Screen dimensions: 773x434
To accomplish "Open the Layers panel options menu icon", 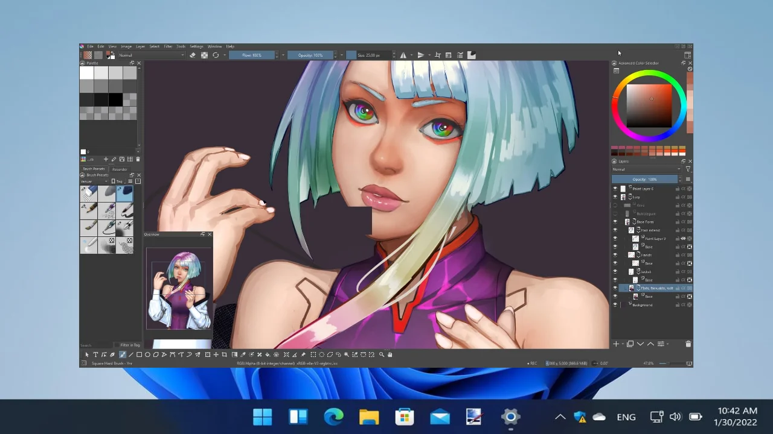I will [x=688, y=179].
